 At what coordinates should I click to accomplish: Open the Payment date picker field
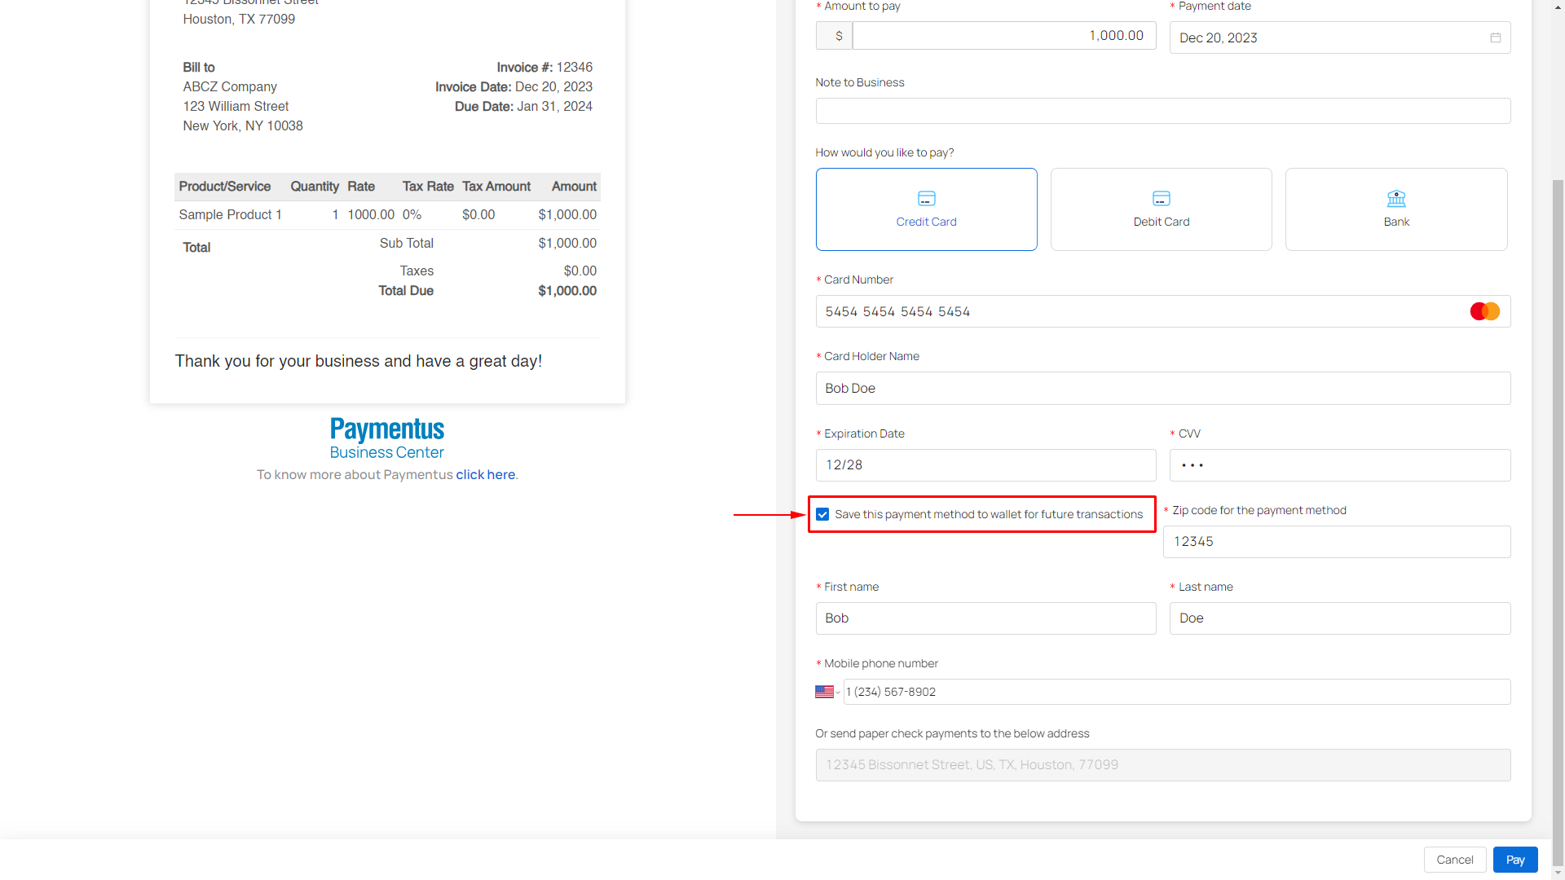1329,38
